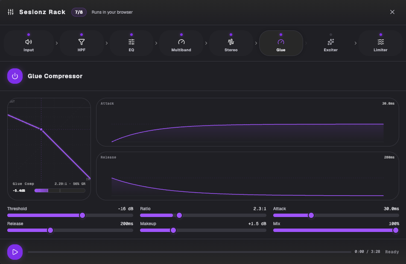Adjust the Makeup gain slider
Image resolution: width=406 pixels, height=264 pixels.
click(x=203, y=230)
